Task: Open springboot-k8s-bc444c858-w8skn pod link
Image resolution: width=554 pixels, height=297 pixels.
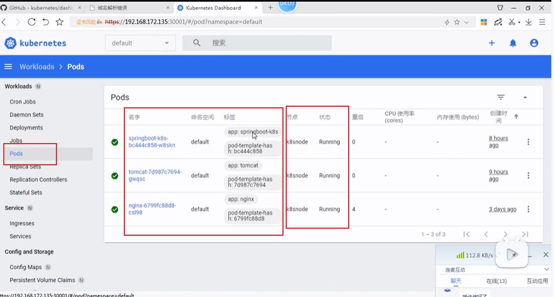Action: click(x=152, y=141)
